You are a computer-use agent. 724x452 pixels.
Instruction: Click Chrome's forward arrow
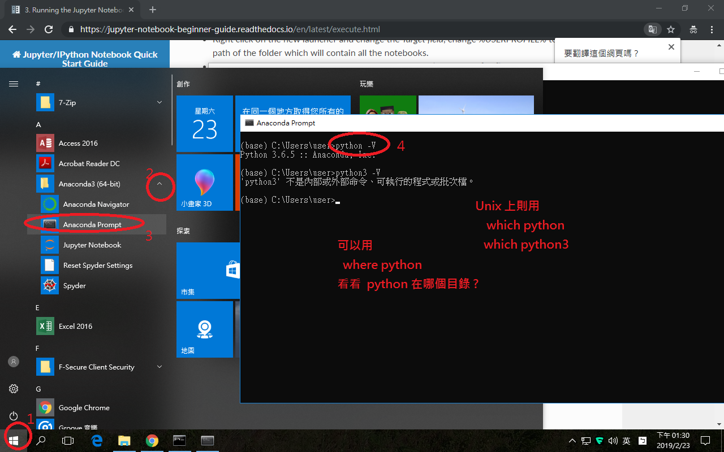click(x=31, y=29)
